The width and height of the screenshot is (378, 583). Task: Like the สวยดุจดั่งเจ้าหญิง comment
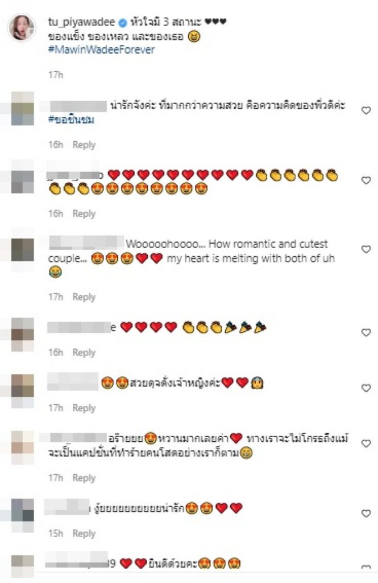pyautogui.click(x=366, y=388)
